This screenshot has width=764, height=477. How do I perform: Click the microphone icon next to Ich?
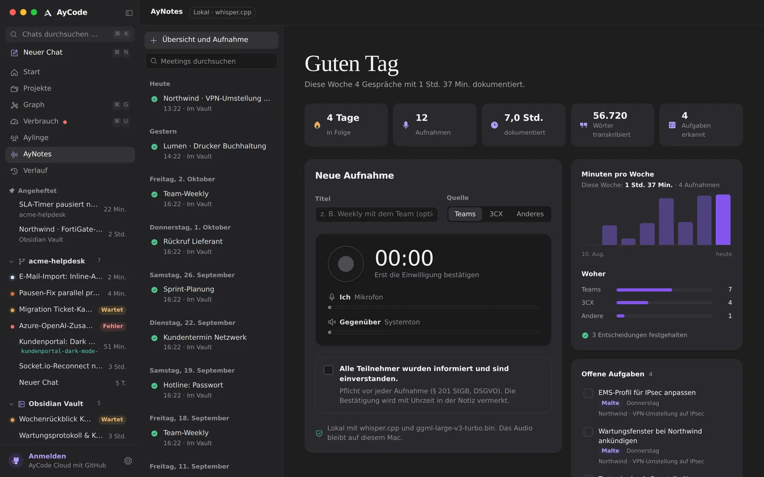pyautogui.click(x=332, y=297)
